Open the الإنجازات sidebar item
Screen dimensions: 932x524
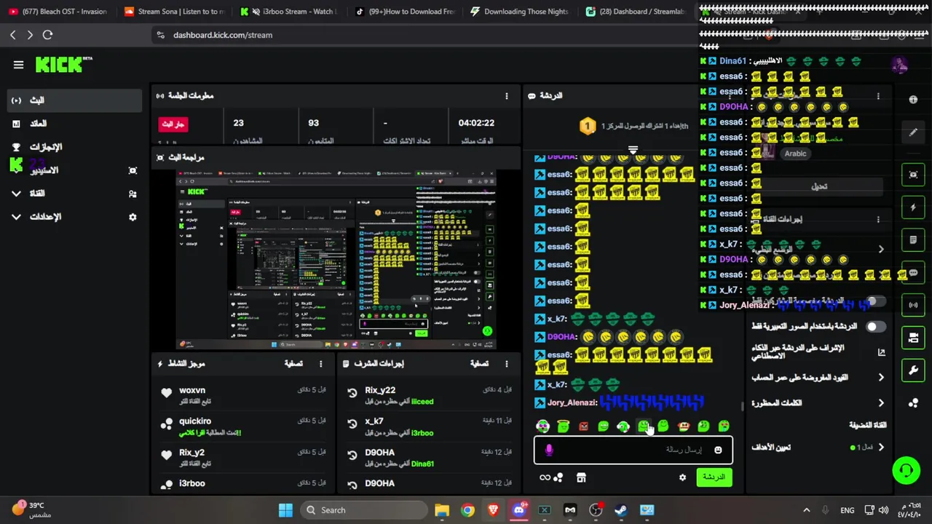(x=74, y=147)
